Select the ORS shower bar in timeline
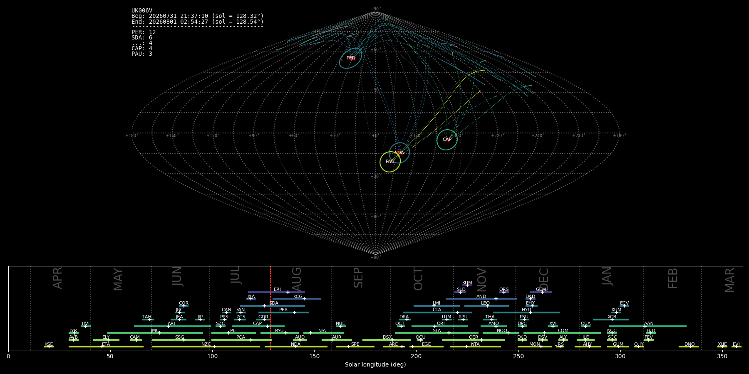 504,292
